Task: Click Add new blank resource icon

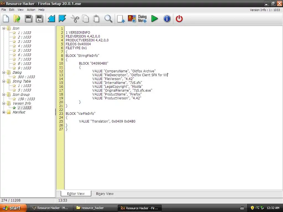Action: pos(121,19)
